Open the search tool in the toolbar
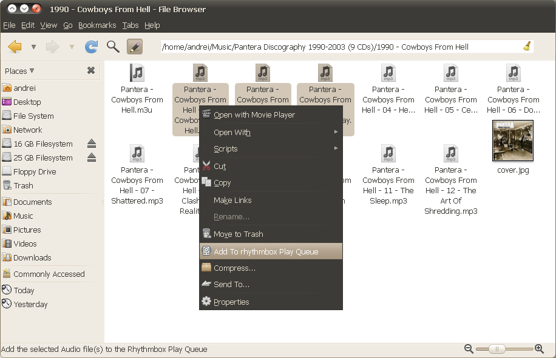 tap(112, 47)
